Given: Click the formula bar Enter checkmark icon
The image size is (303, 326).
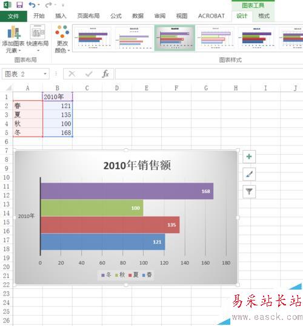Looking at the screenshot, I should (x=89, y=74).
